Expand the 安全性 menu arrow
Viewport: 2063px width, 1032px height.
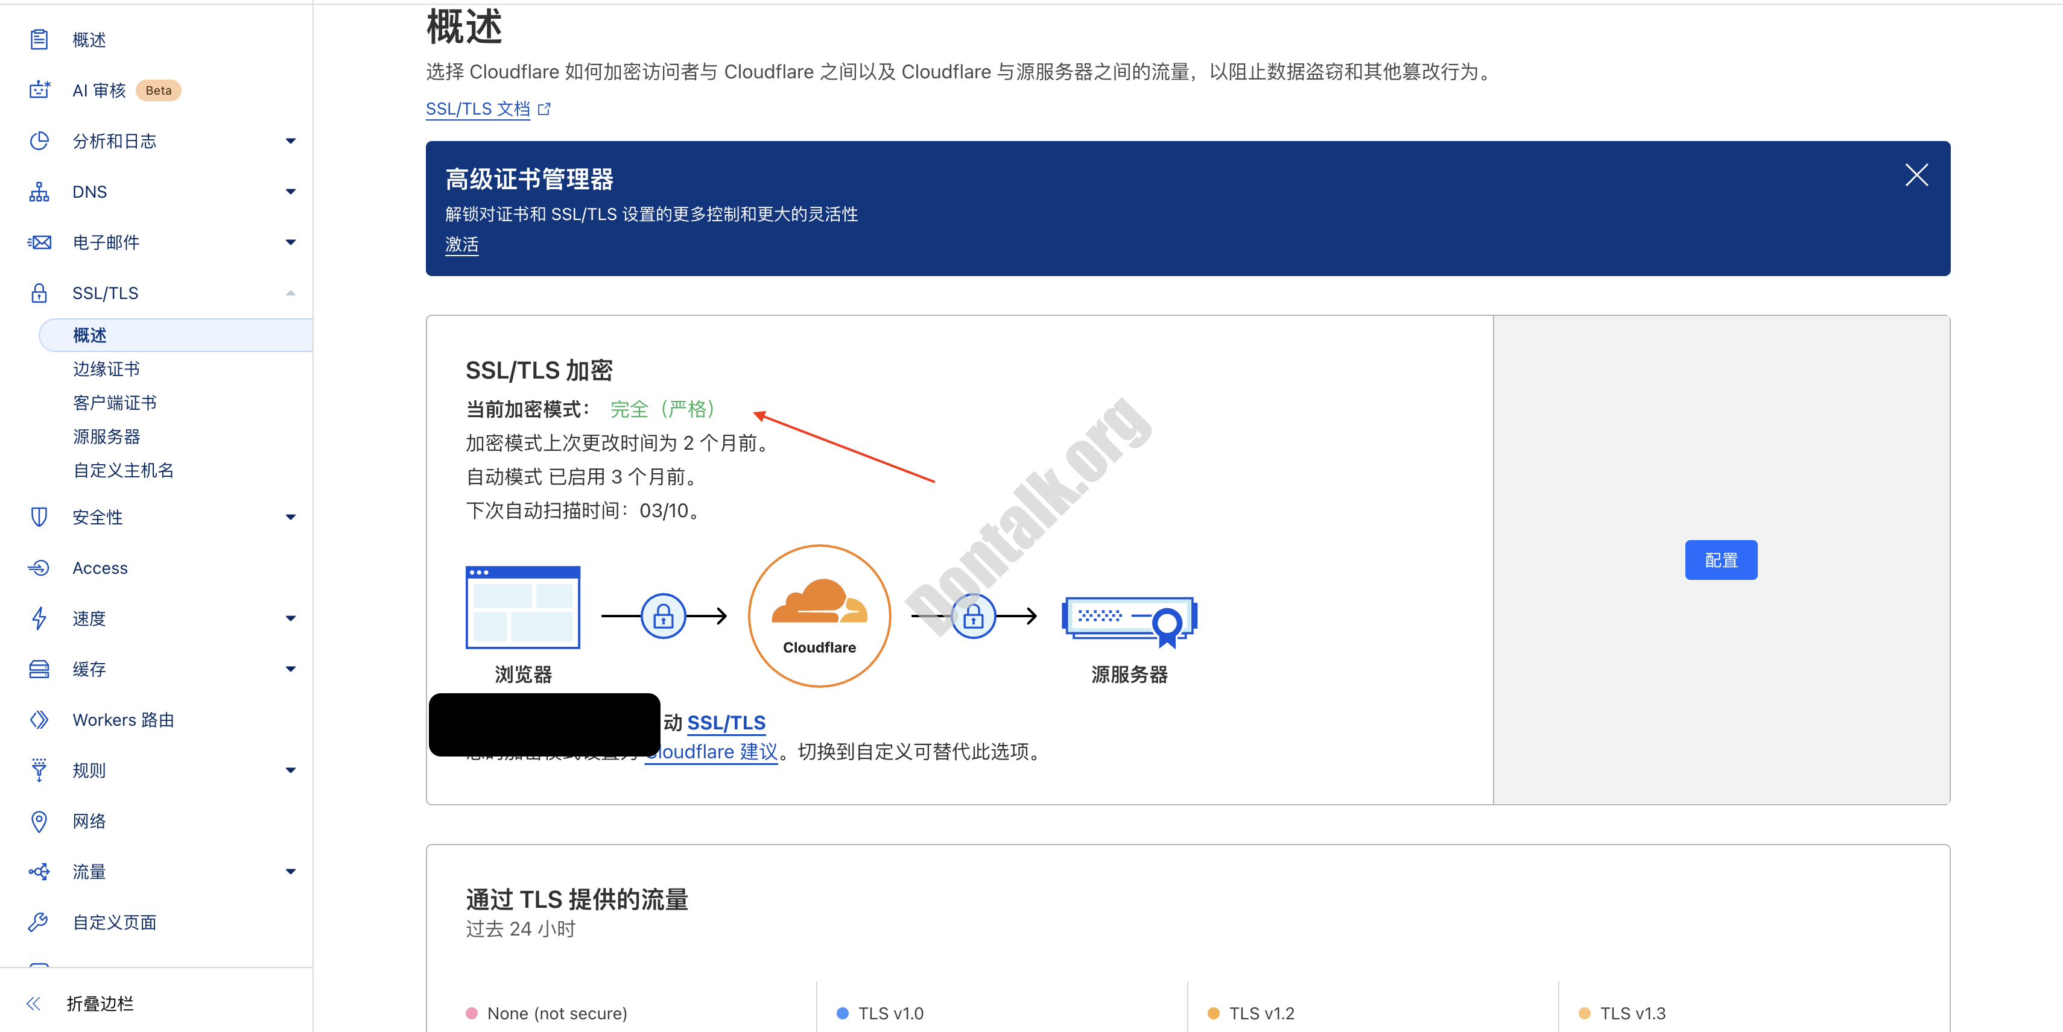pyautogui.click(x=291, y=518)
